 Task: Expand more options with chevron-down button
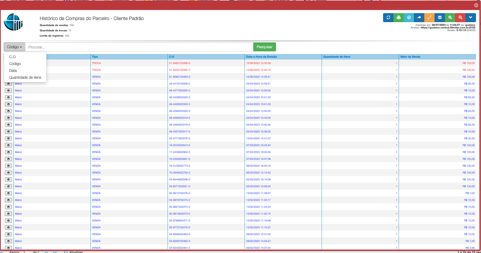pos(470,18)
